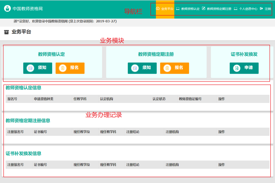Click card icon on 教师资格认定 须知 button
Image resolution: width=275 pixels, height=183 pixels.
point(30,68)
